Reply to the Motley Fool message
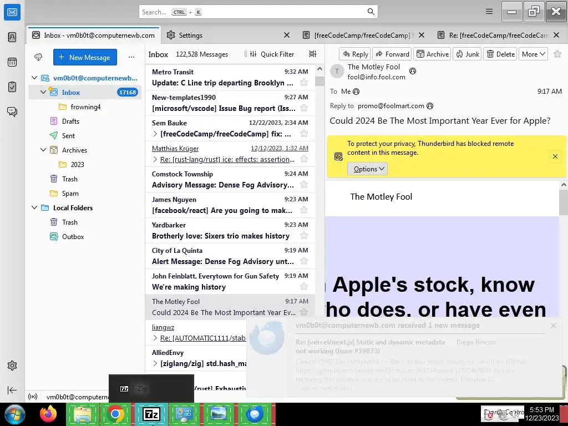Image resolution: width=568 pixels, height=426 pixels. click(355, 54)
